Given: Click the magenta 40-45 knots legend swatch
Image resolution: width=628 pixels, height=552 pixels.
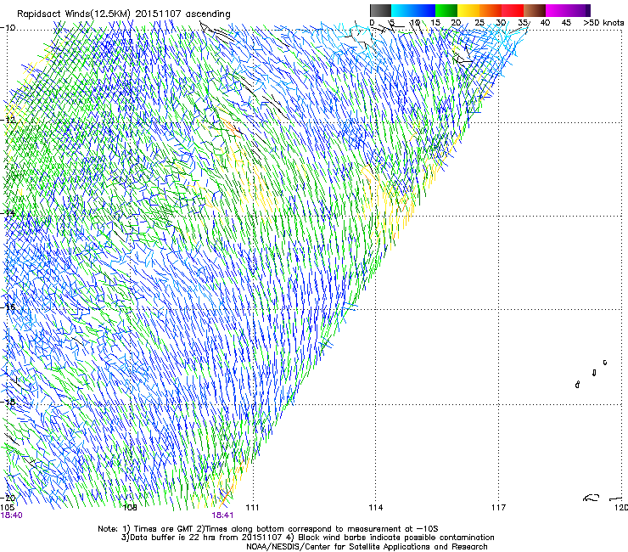Looking at the screenshot, I should click(x=557, y=10).
